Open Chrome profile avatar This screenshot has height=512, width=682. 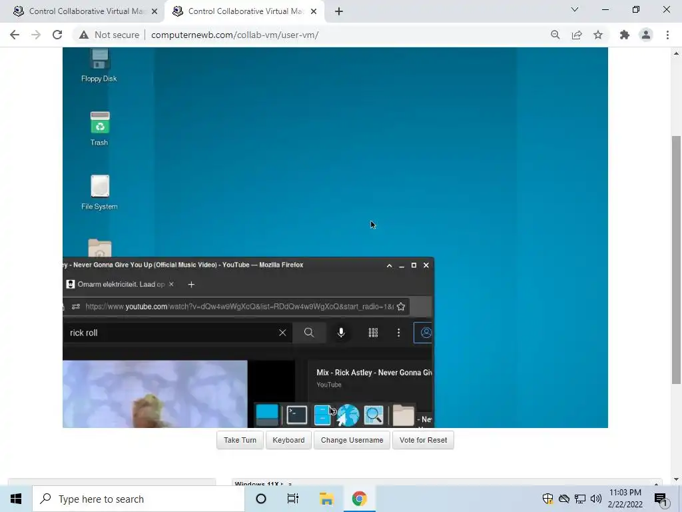(646, 35)
